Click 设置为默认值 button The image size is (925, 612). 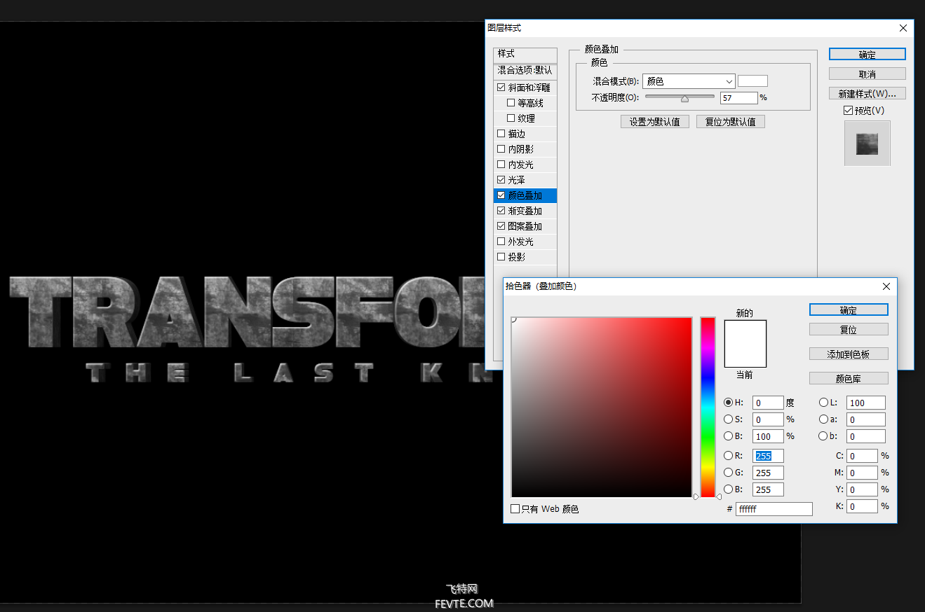pyautogui.click(x=655, y=122)
